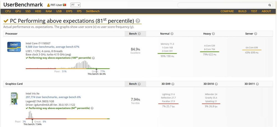277x127 pixels.
Task: Open the GPU menu item
Action: (18, 11)
